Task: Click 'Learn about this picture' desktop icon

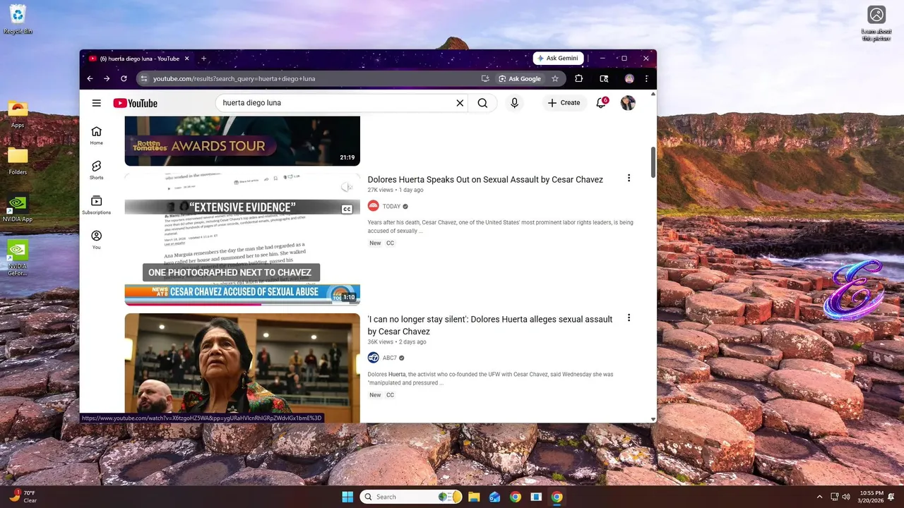Action: [x=876, y=23]
